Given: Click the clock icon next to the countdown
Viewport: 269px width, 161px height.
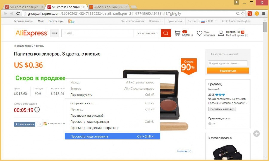Looking at the screenshot, I should pos(37,110).
